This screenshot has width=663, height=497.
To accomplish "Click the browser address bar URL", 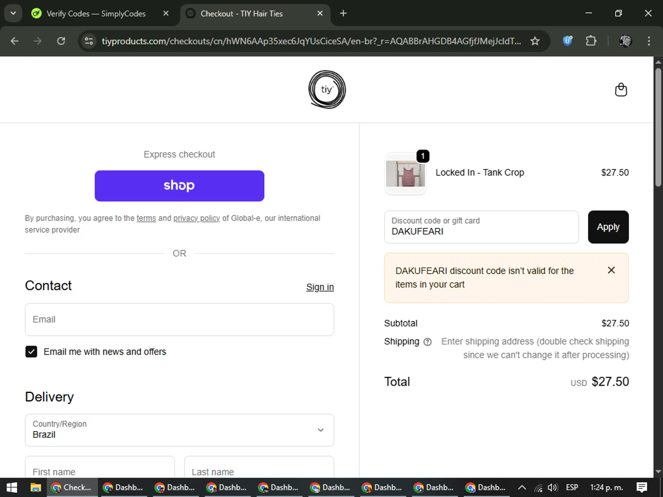I will pos(311,41).
